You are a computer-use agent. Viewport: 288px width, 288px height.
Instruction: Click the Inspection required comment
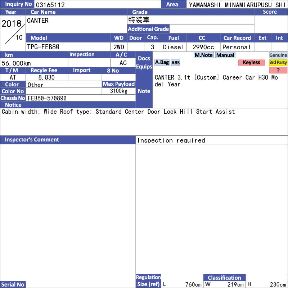point(171,140)
